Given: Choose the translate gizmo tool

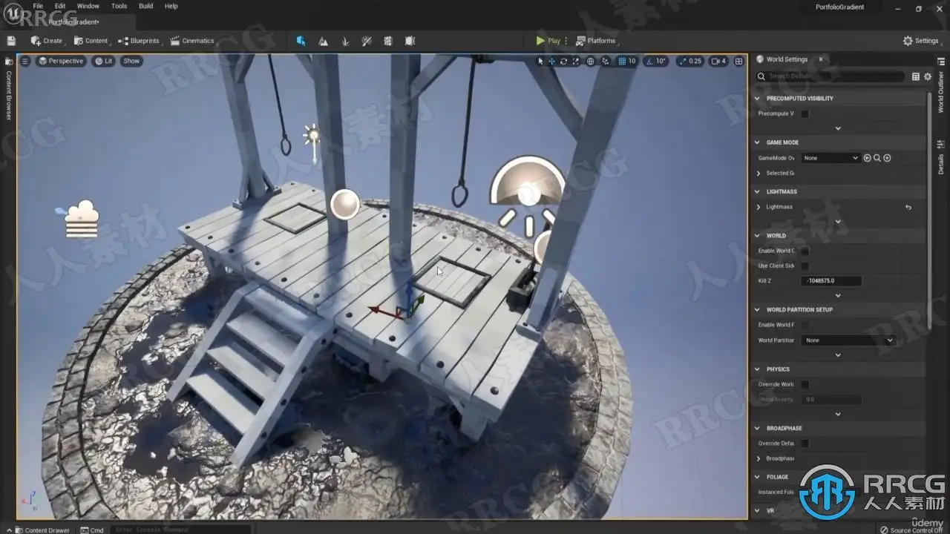Looking at the screenshot, I should pyautogui.click(x=551, y=61).
